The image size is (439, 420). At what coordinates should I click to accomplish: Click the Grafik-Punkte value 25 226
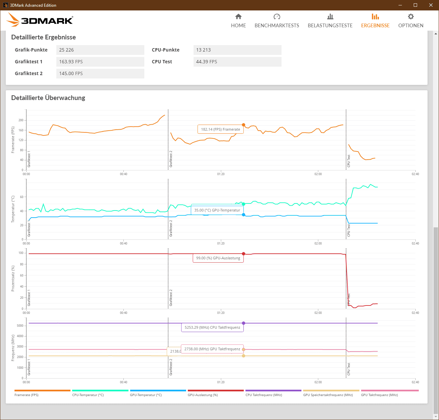[100, 50]
